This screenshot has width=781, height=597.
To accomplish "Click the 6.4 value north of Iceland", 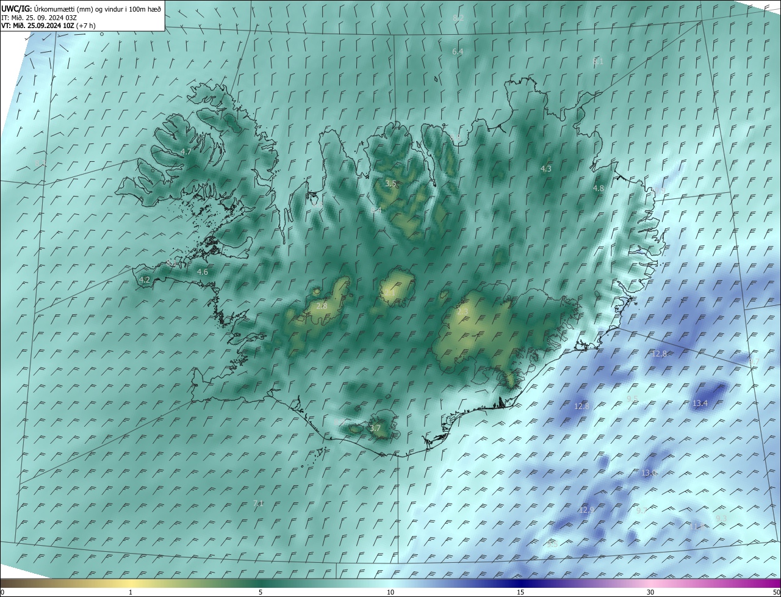I will [458, 52].
